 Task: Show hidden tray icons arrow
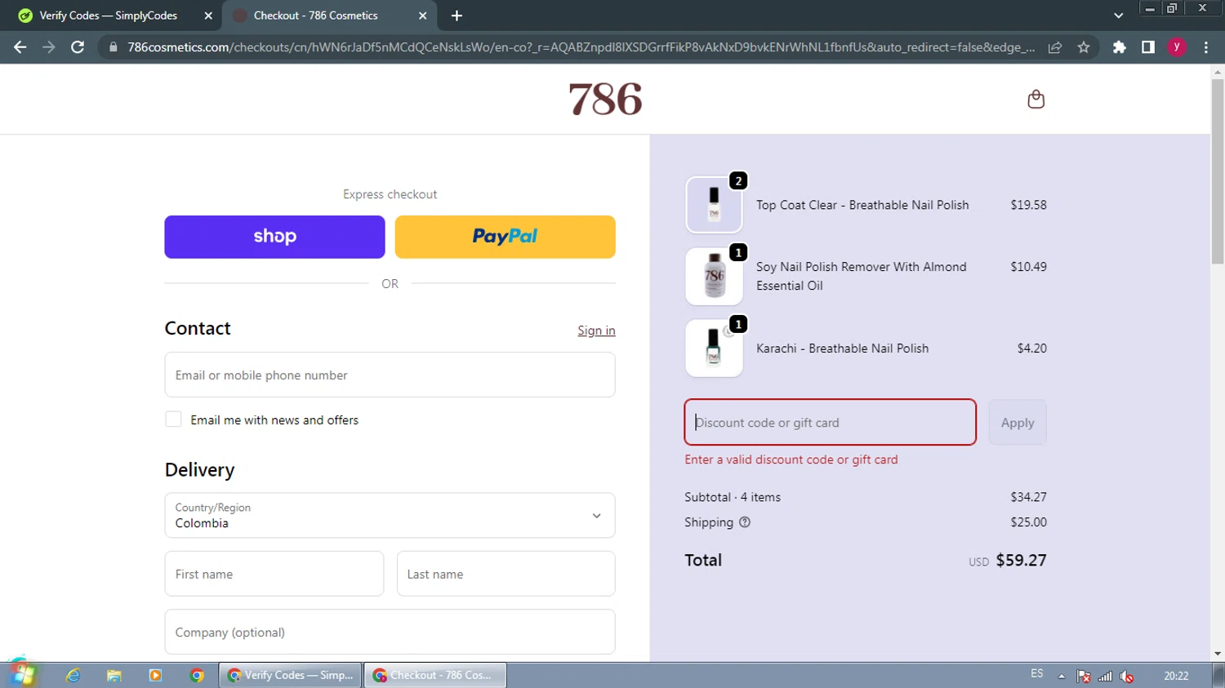(x=1062, y=676)
